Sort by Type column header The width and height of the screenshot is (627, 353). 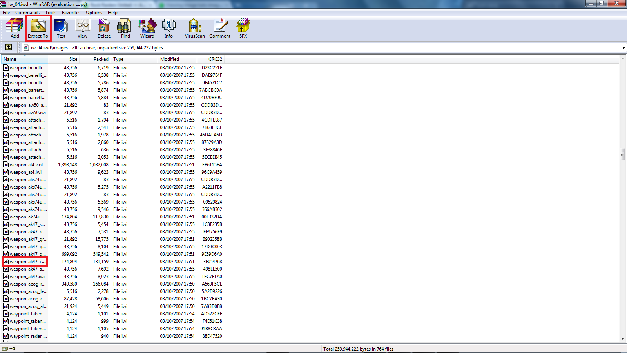pos(134,59)
